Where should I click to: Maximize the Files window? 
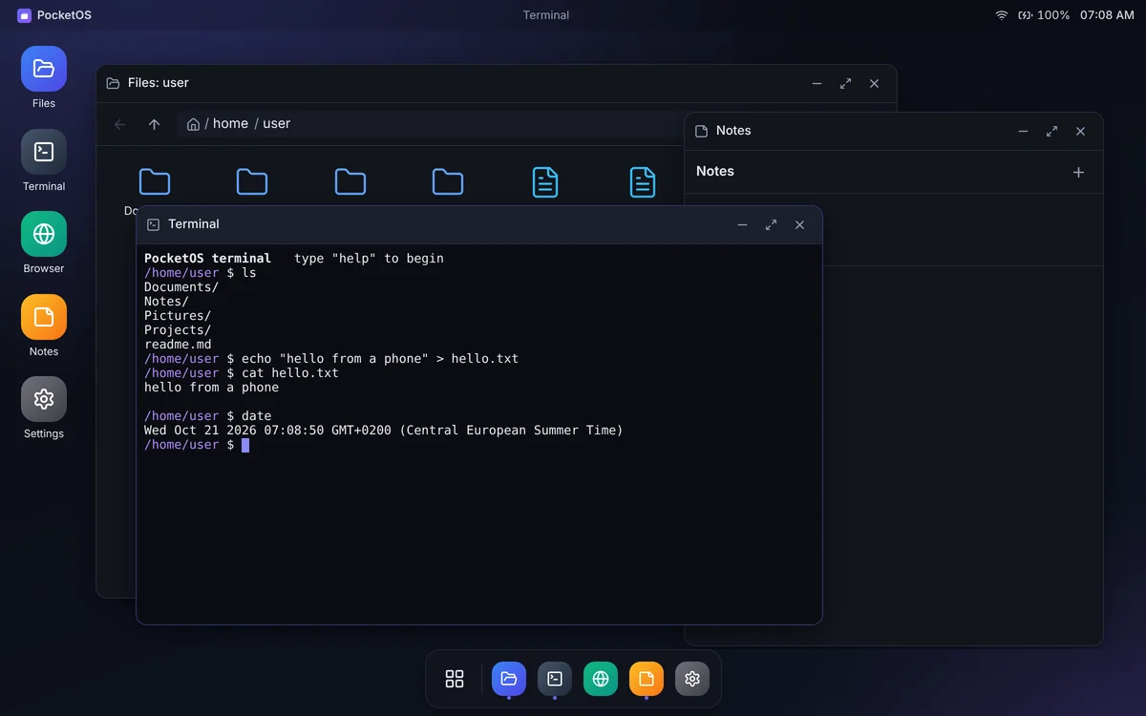tap(845, 84)
